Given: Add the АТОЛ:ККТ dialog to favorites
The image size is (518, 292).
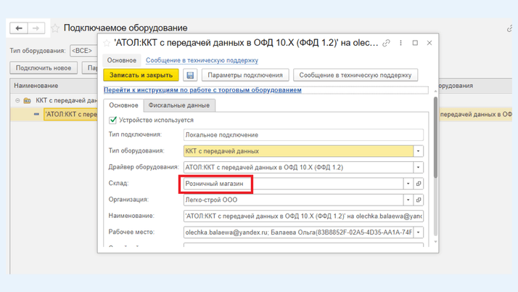Looking at the screenshot, I should 107,43.
